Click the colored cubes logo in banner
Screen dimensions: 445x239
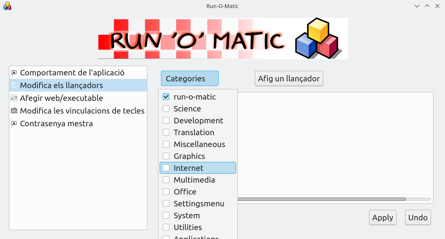coord(318,39)
